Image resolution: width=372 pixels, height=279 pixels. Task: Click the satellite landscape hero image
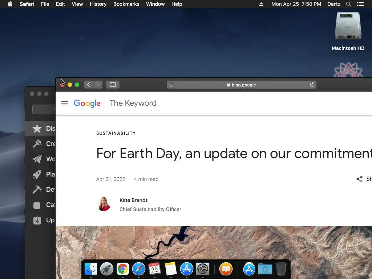214,242
